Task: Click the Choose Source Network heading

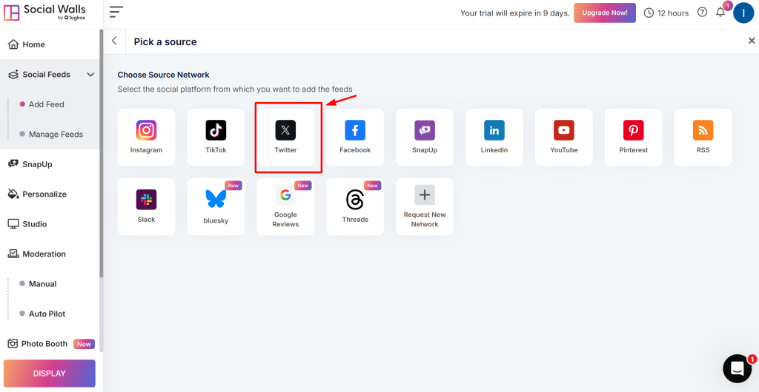Action: pos(164,75)
